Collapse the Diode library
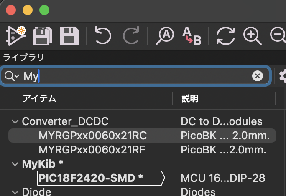This screenshot has width=286, height=196. point(15,192)
